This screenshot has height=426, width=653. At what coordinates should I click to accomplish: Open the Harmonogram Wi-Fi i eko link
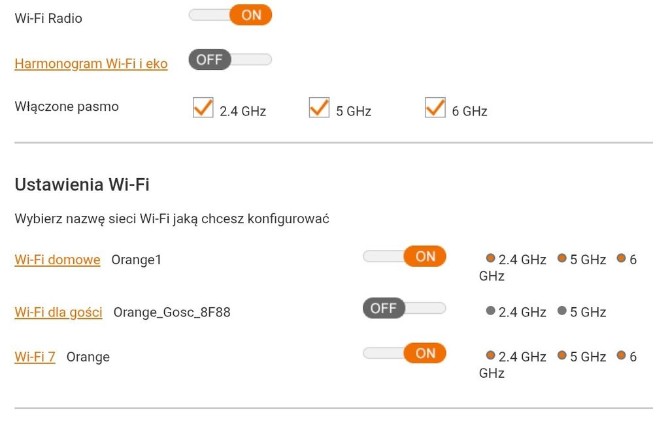[x=91, y=63]
